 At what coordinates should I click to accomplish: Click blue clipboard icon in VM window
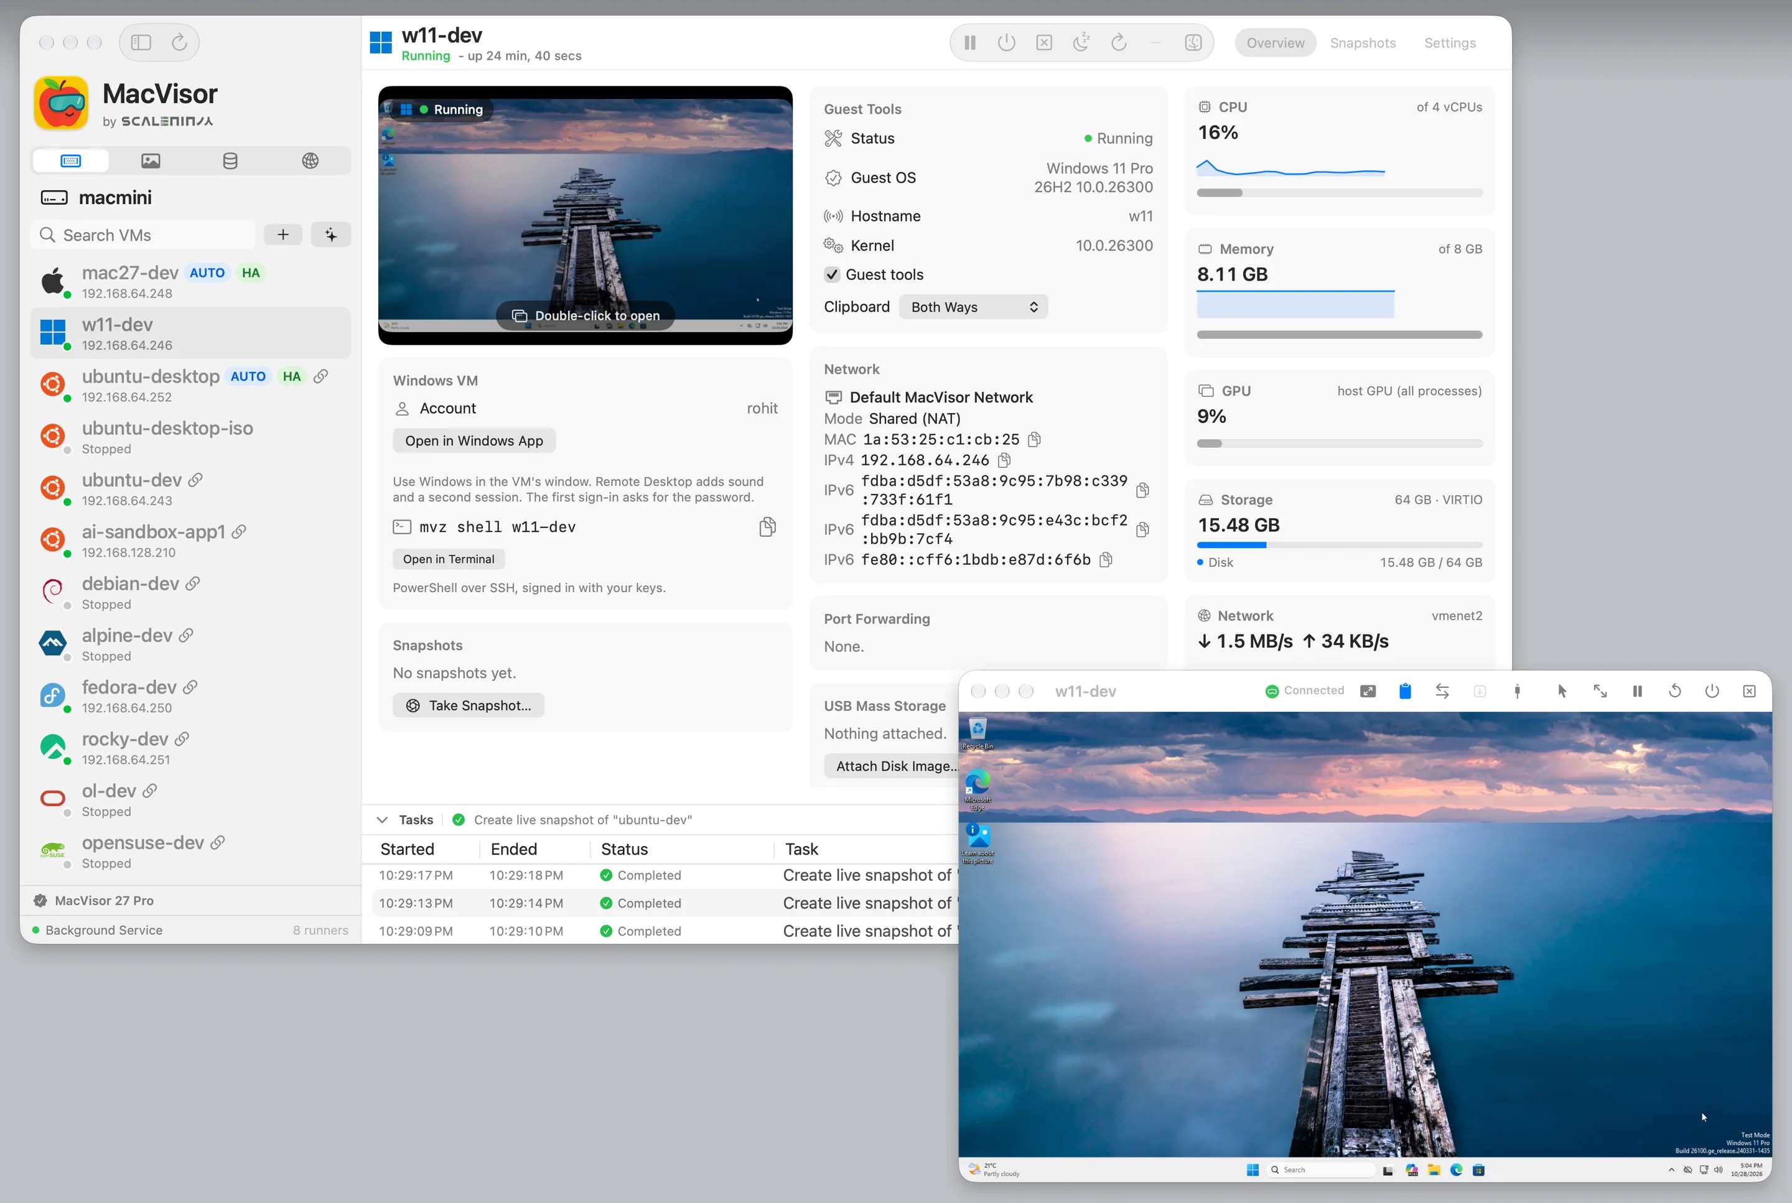pyautogui.click(x=1404, y=691)
